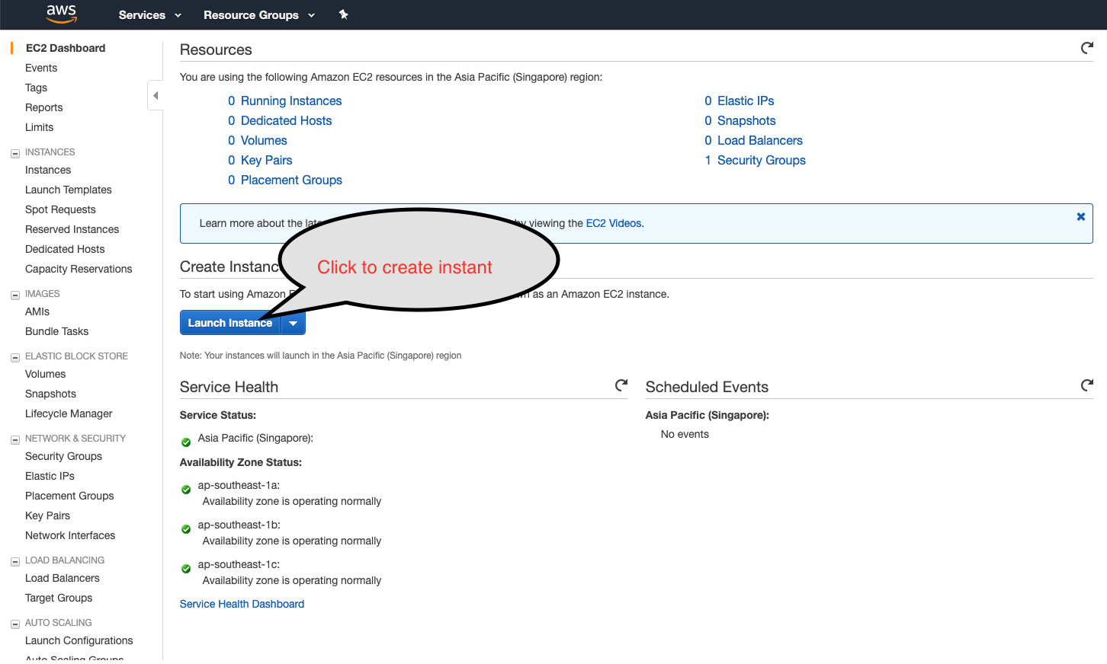Open Security Groups in sidebar
This screenshot has height=664, width=1107.
64,456
